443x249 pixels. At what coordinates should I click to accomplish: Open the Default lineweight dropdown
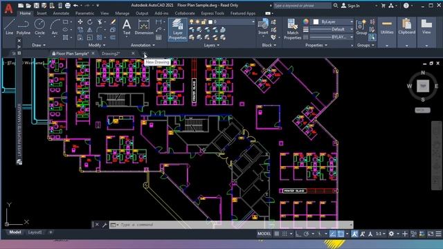pyautogui.click(x=332, y=29)
